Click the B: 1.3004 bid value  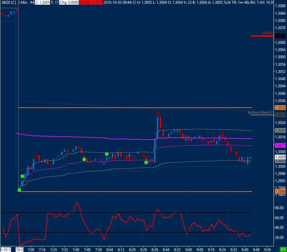(x=200, y=3)
